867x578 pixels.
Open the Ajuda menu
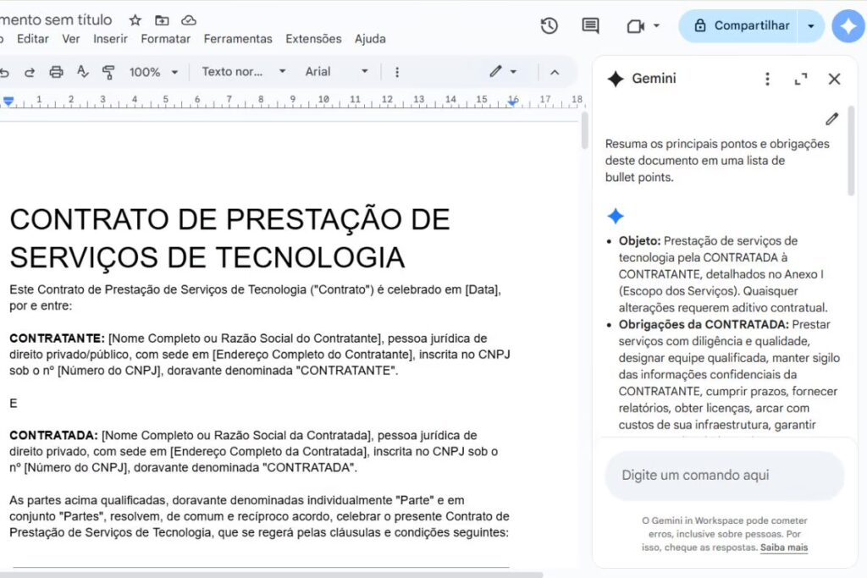point(370,39)
